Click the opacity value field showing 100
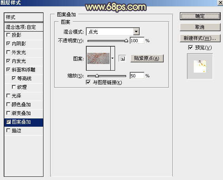This screenshot has height=180, width=223. pyautogui.click(x=137, y=41)
